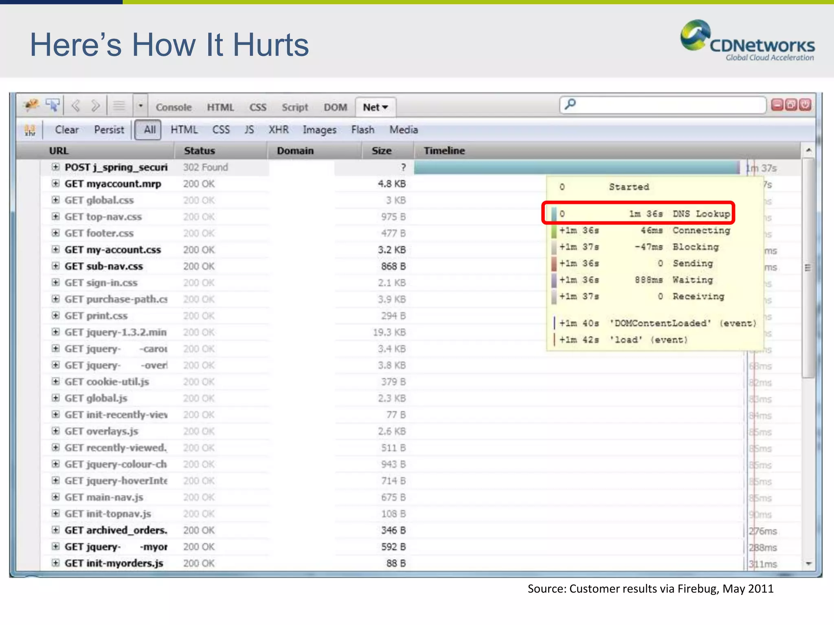
Task: Expand the GET sub-nav.css request
Action: coord(56,266)
